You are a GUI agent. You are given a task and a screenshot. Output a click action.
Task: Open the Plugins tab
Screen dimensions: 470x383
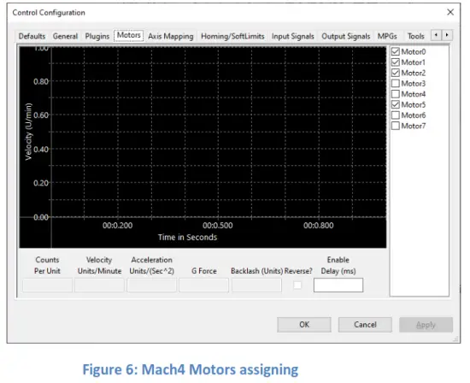tap(97, 36)
